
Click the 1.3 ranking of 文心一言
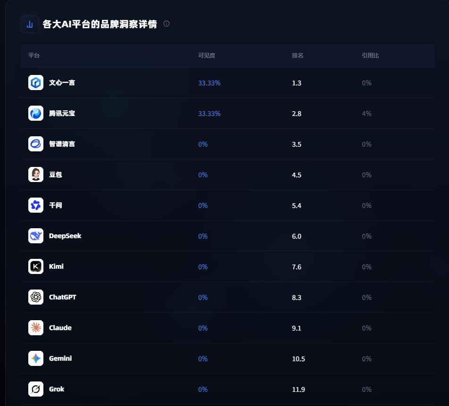(x=296, y=83)
